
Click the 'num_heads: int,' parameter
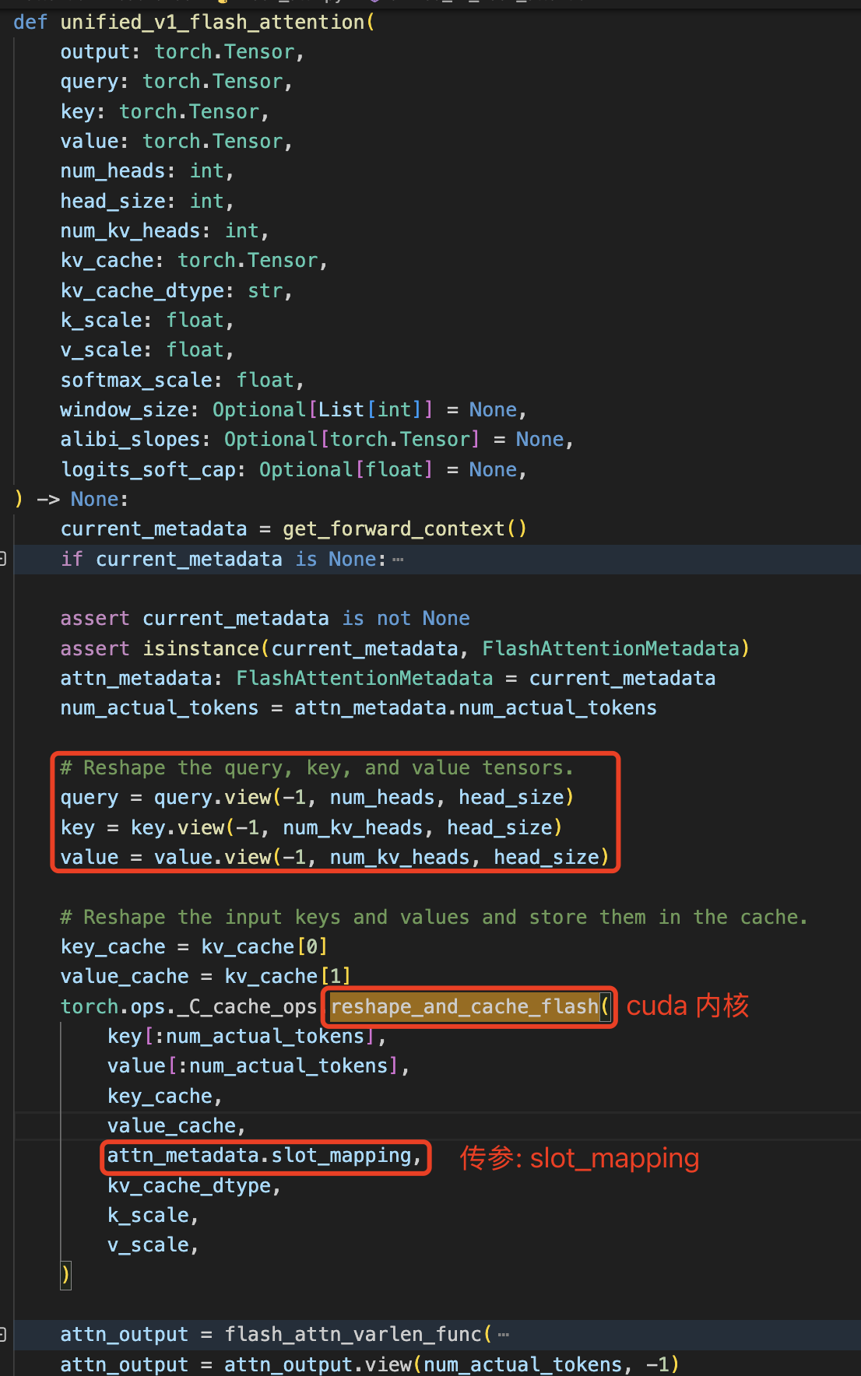coord(147,171)
